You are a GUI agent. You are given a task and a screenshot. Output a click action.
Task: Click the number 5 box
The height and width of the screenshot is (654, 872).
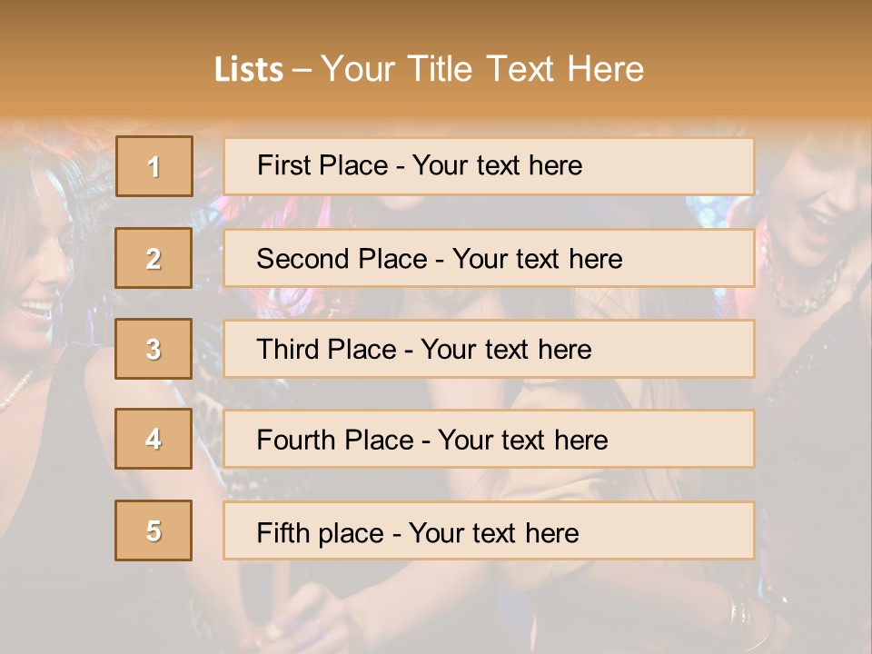(154, 530)
